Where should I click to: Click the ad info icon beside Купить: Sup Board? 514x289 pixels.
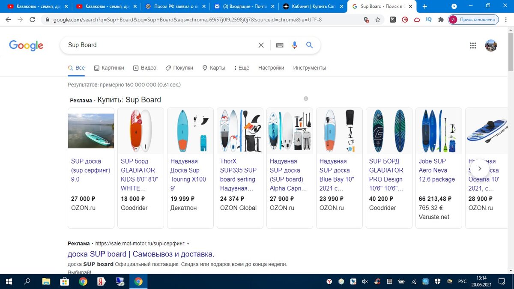(306, 98)
